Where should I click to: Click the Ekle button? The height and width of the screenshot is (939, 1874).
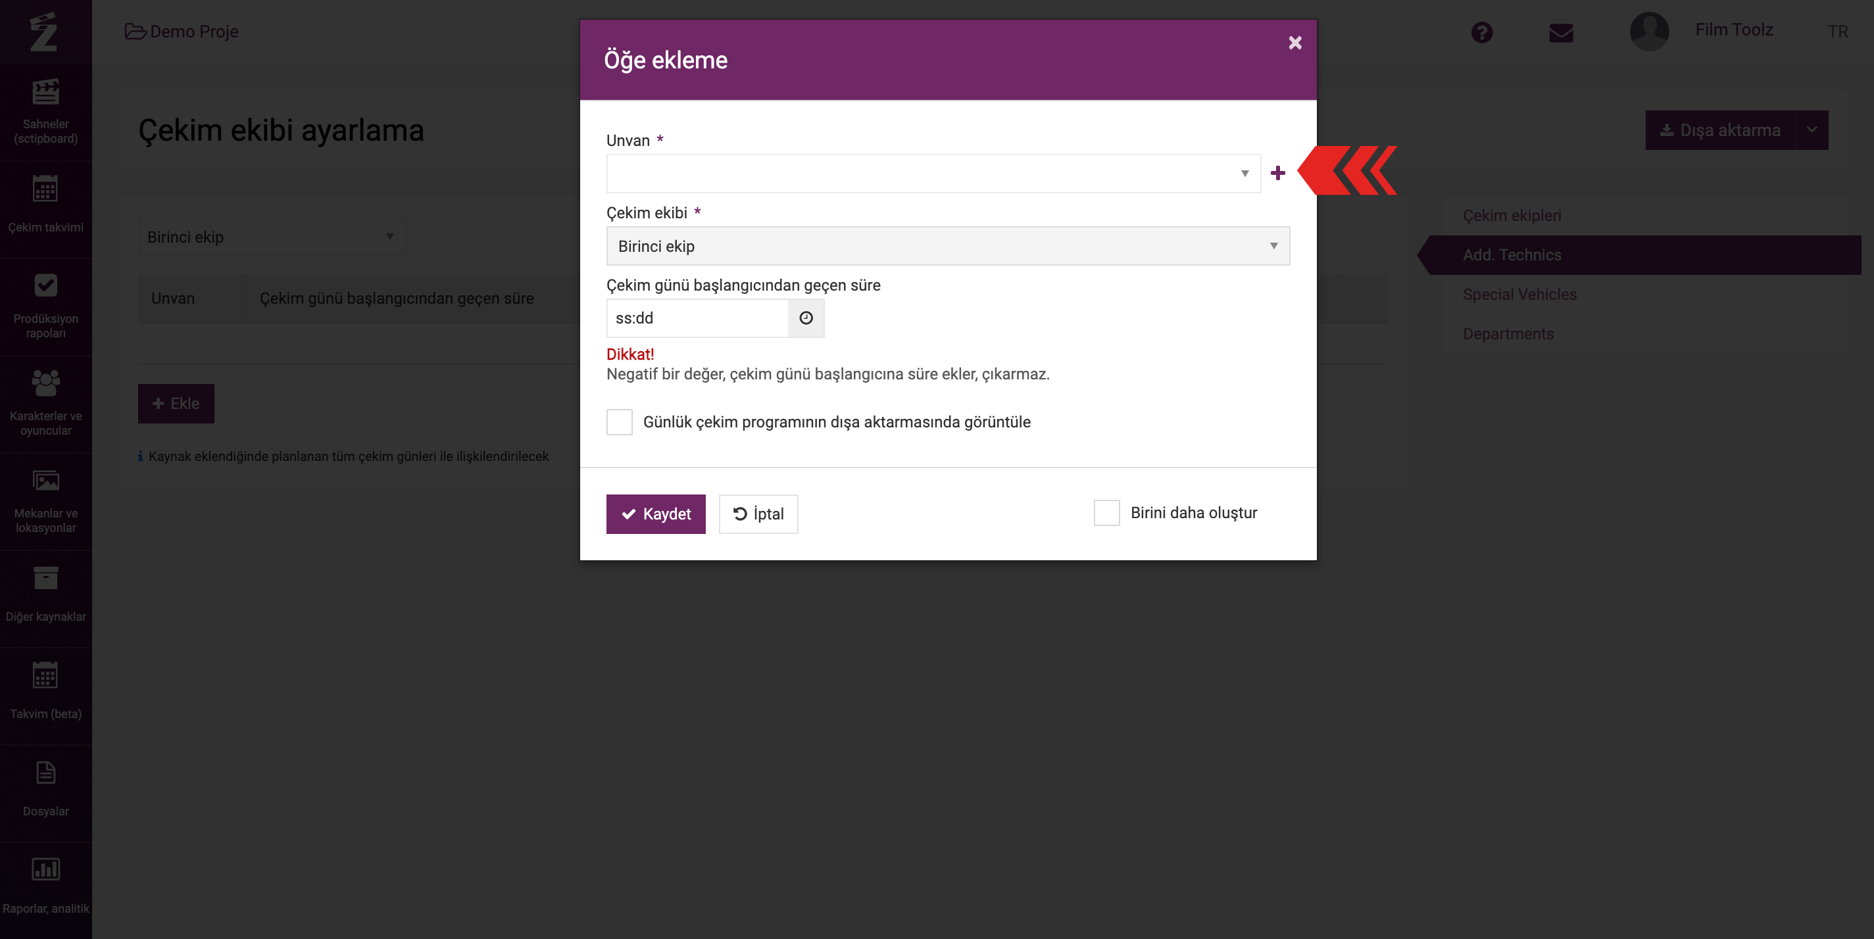click(176, 404)
